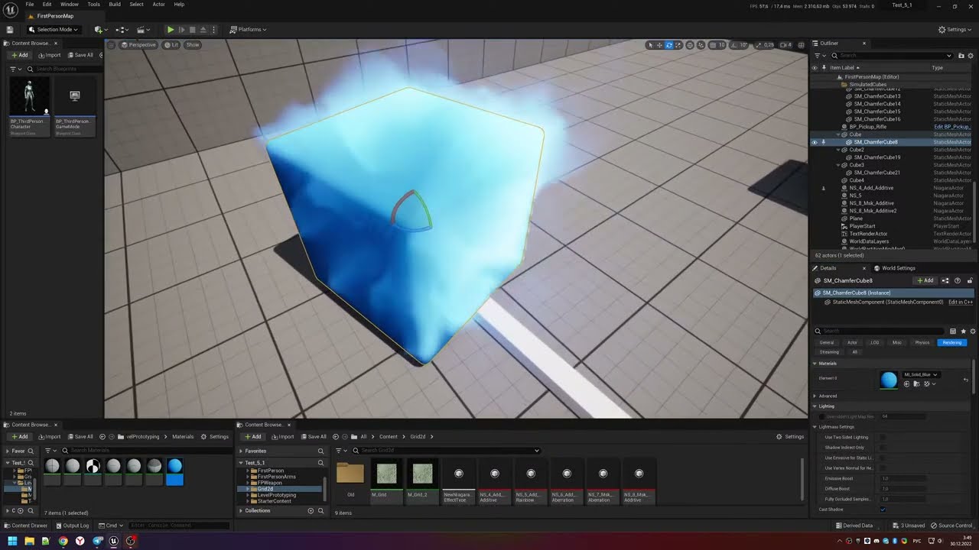This screenshot has height=550, width=979.
Task: Select the Physics filter in Details
Action: 922,342
